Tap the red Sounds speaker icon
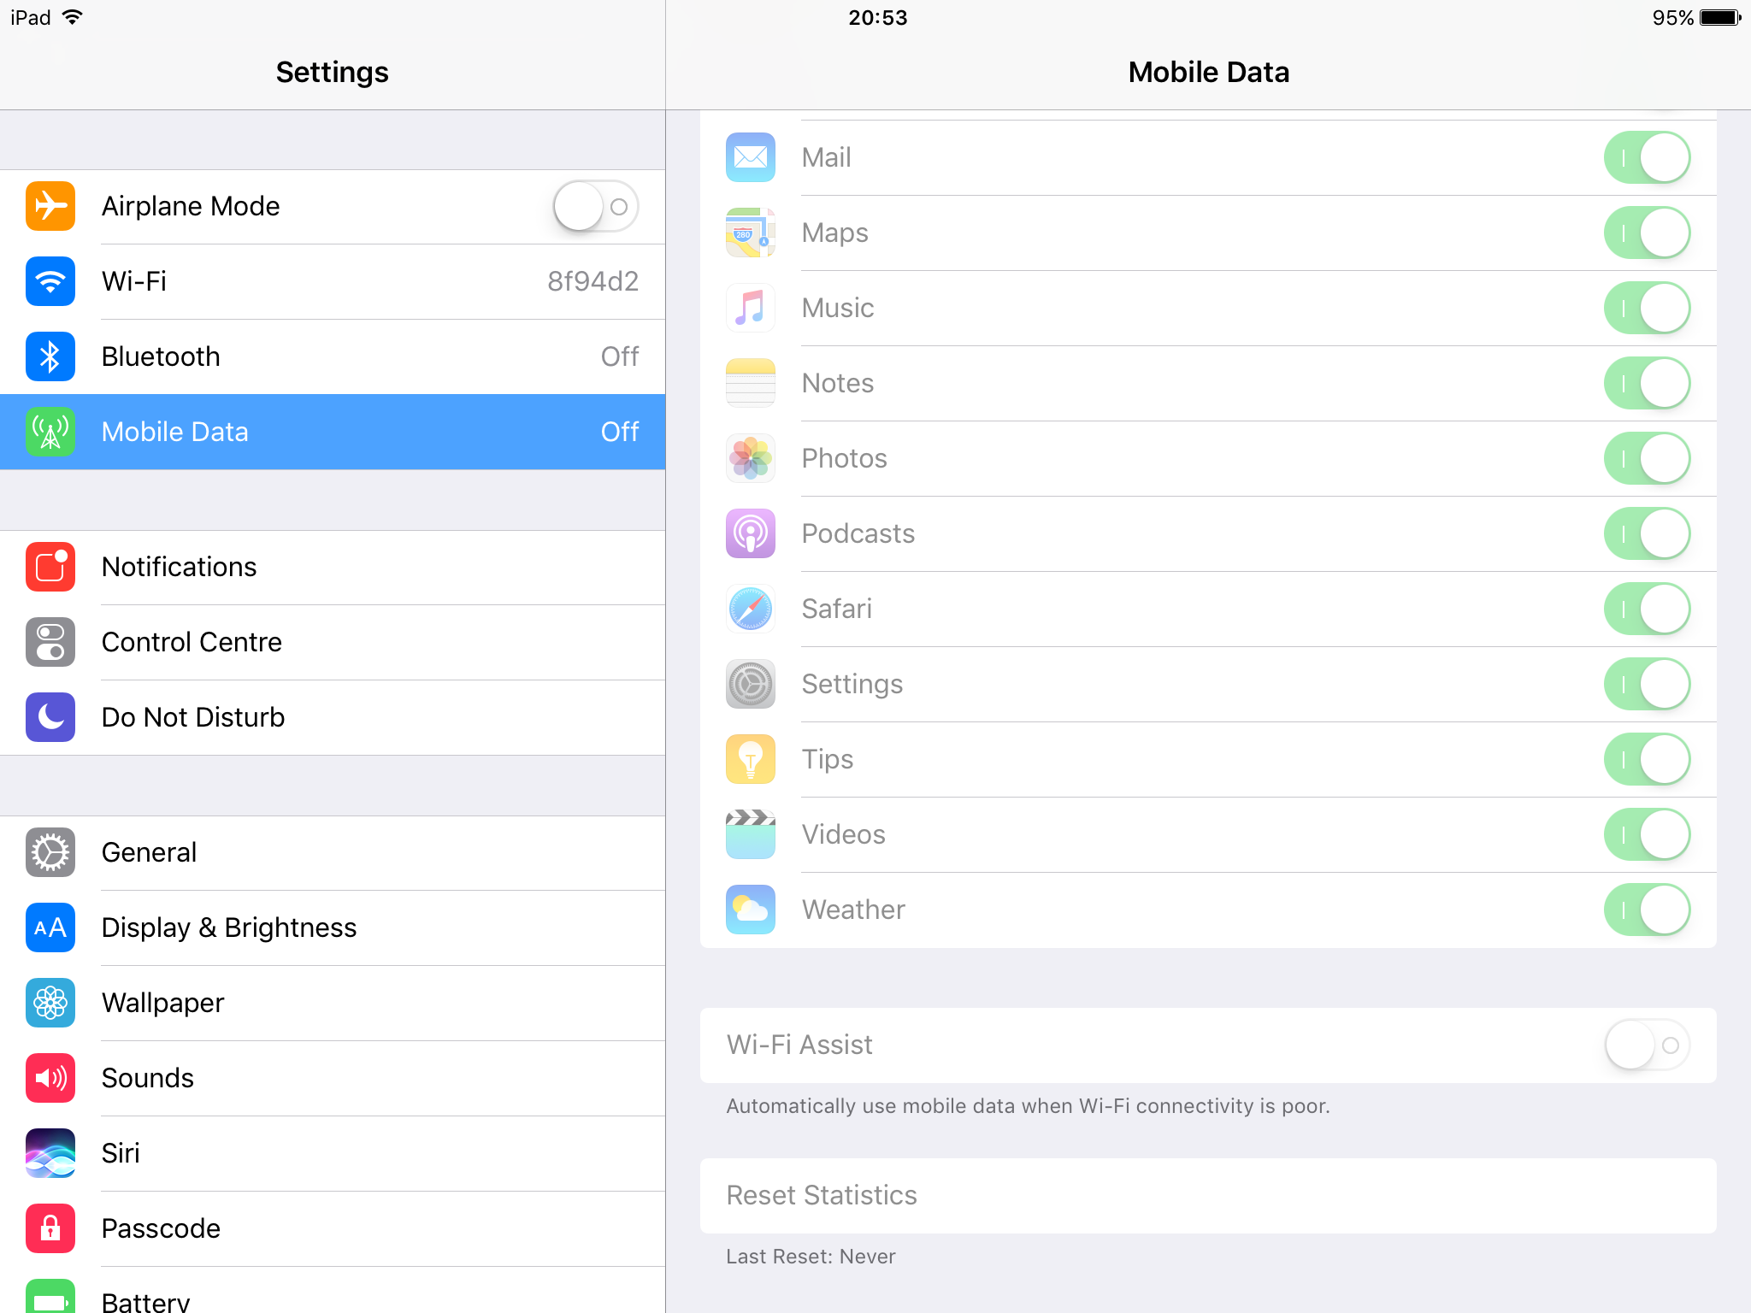The width and height of the screenshot is (1751, 1313). click(x=50, y=1078)
